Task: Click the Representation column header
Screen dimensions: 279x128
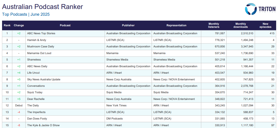Action: point(176,25)
